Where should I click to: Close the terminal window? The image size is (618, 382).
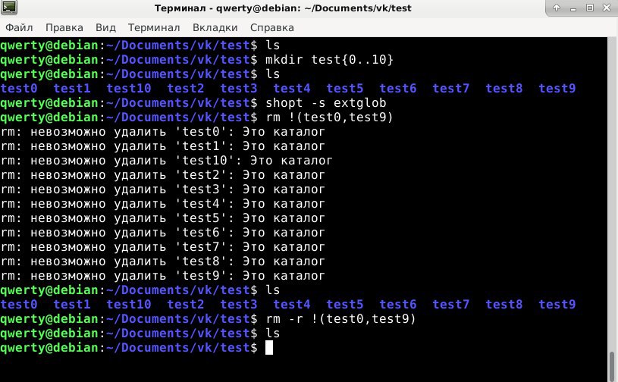(607, 8)
